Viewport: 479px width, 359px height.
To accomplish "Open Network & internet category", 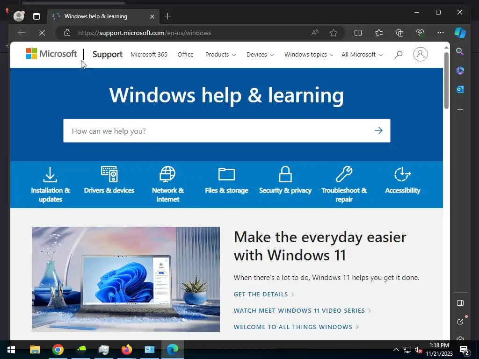I will click(168, 184).
